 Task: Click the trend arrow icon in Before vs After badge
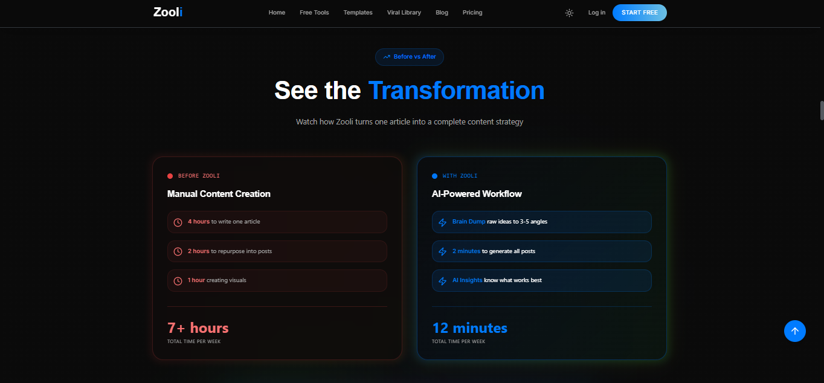(x=387, y=57)
